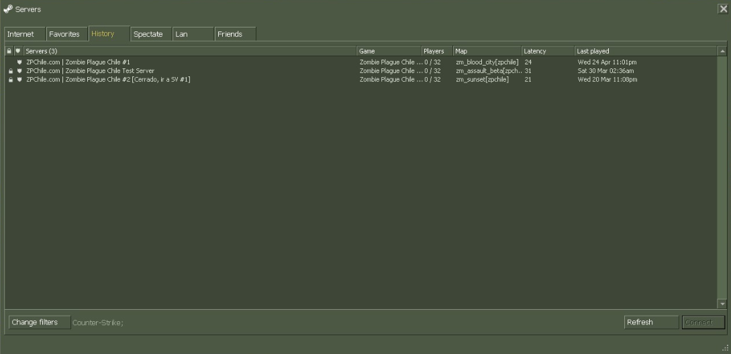731x354 pixels.
Task: Select the History tab
Action: coord(109,34)
